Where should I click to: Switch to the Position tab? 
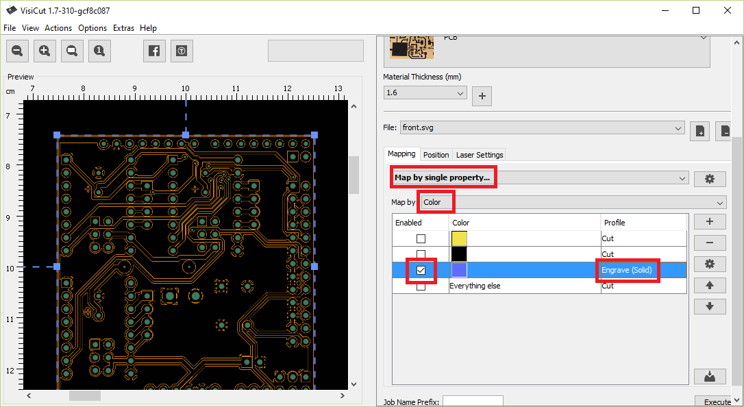(x=436, y=155)
